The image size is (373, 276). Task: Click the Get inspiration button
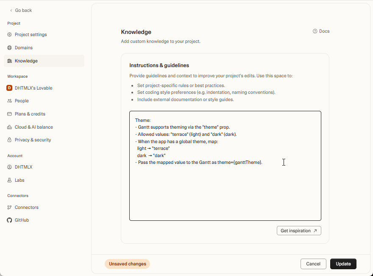[299, 231]
